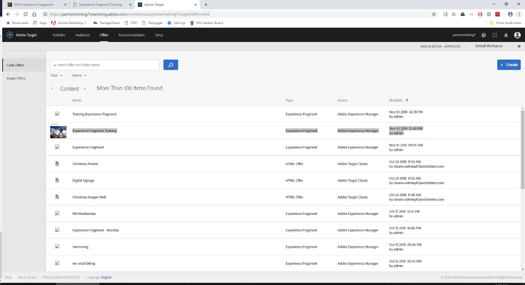Open the notifications bell icon
The image size is (525, 285).
pos(506,35)
